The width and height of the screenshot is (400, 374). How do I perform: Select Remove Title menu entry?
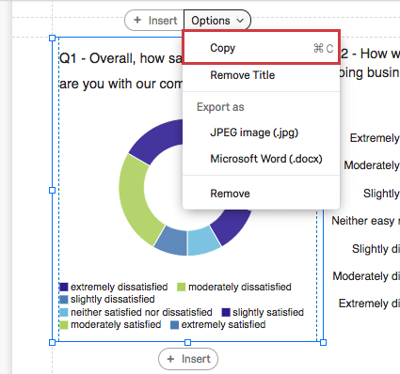pos(262,75)
